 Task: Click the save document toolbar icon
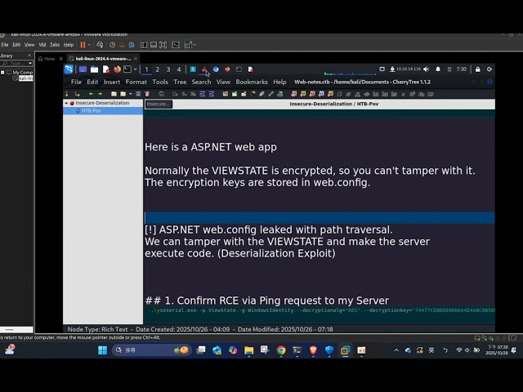pos(138,94)
